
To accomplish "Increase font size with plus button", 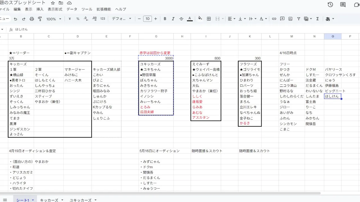I will coord(156,19).
